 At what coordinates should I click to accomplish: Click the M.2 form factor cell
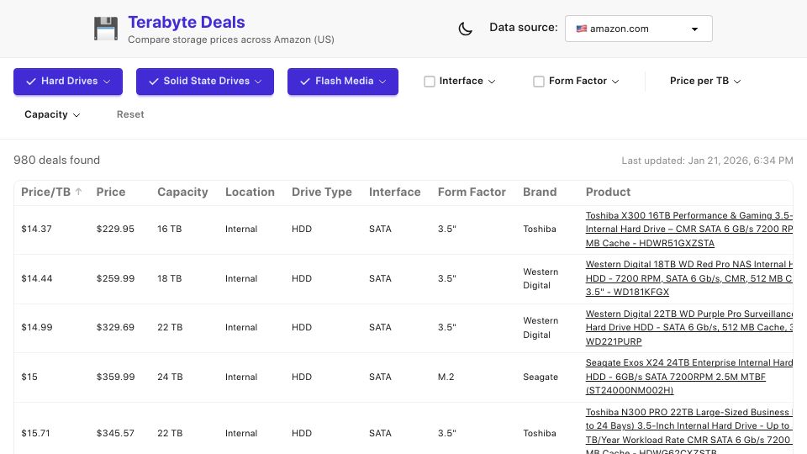(x=446, y=377)
